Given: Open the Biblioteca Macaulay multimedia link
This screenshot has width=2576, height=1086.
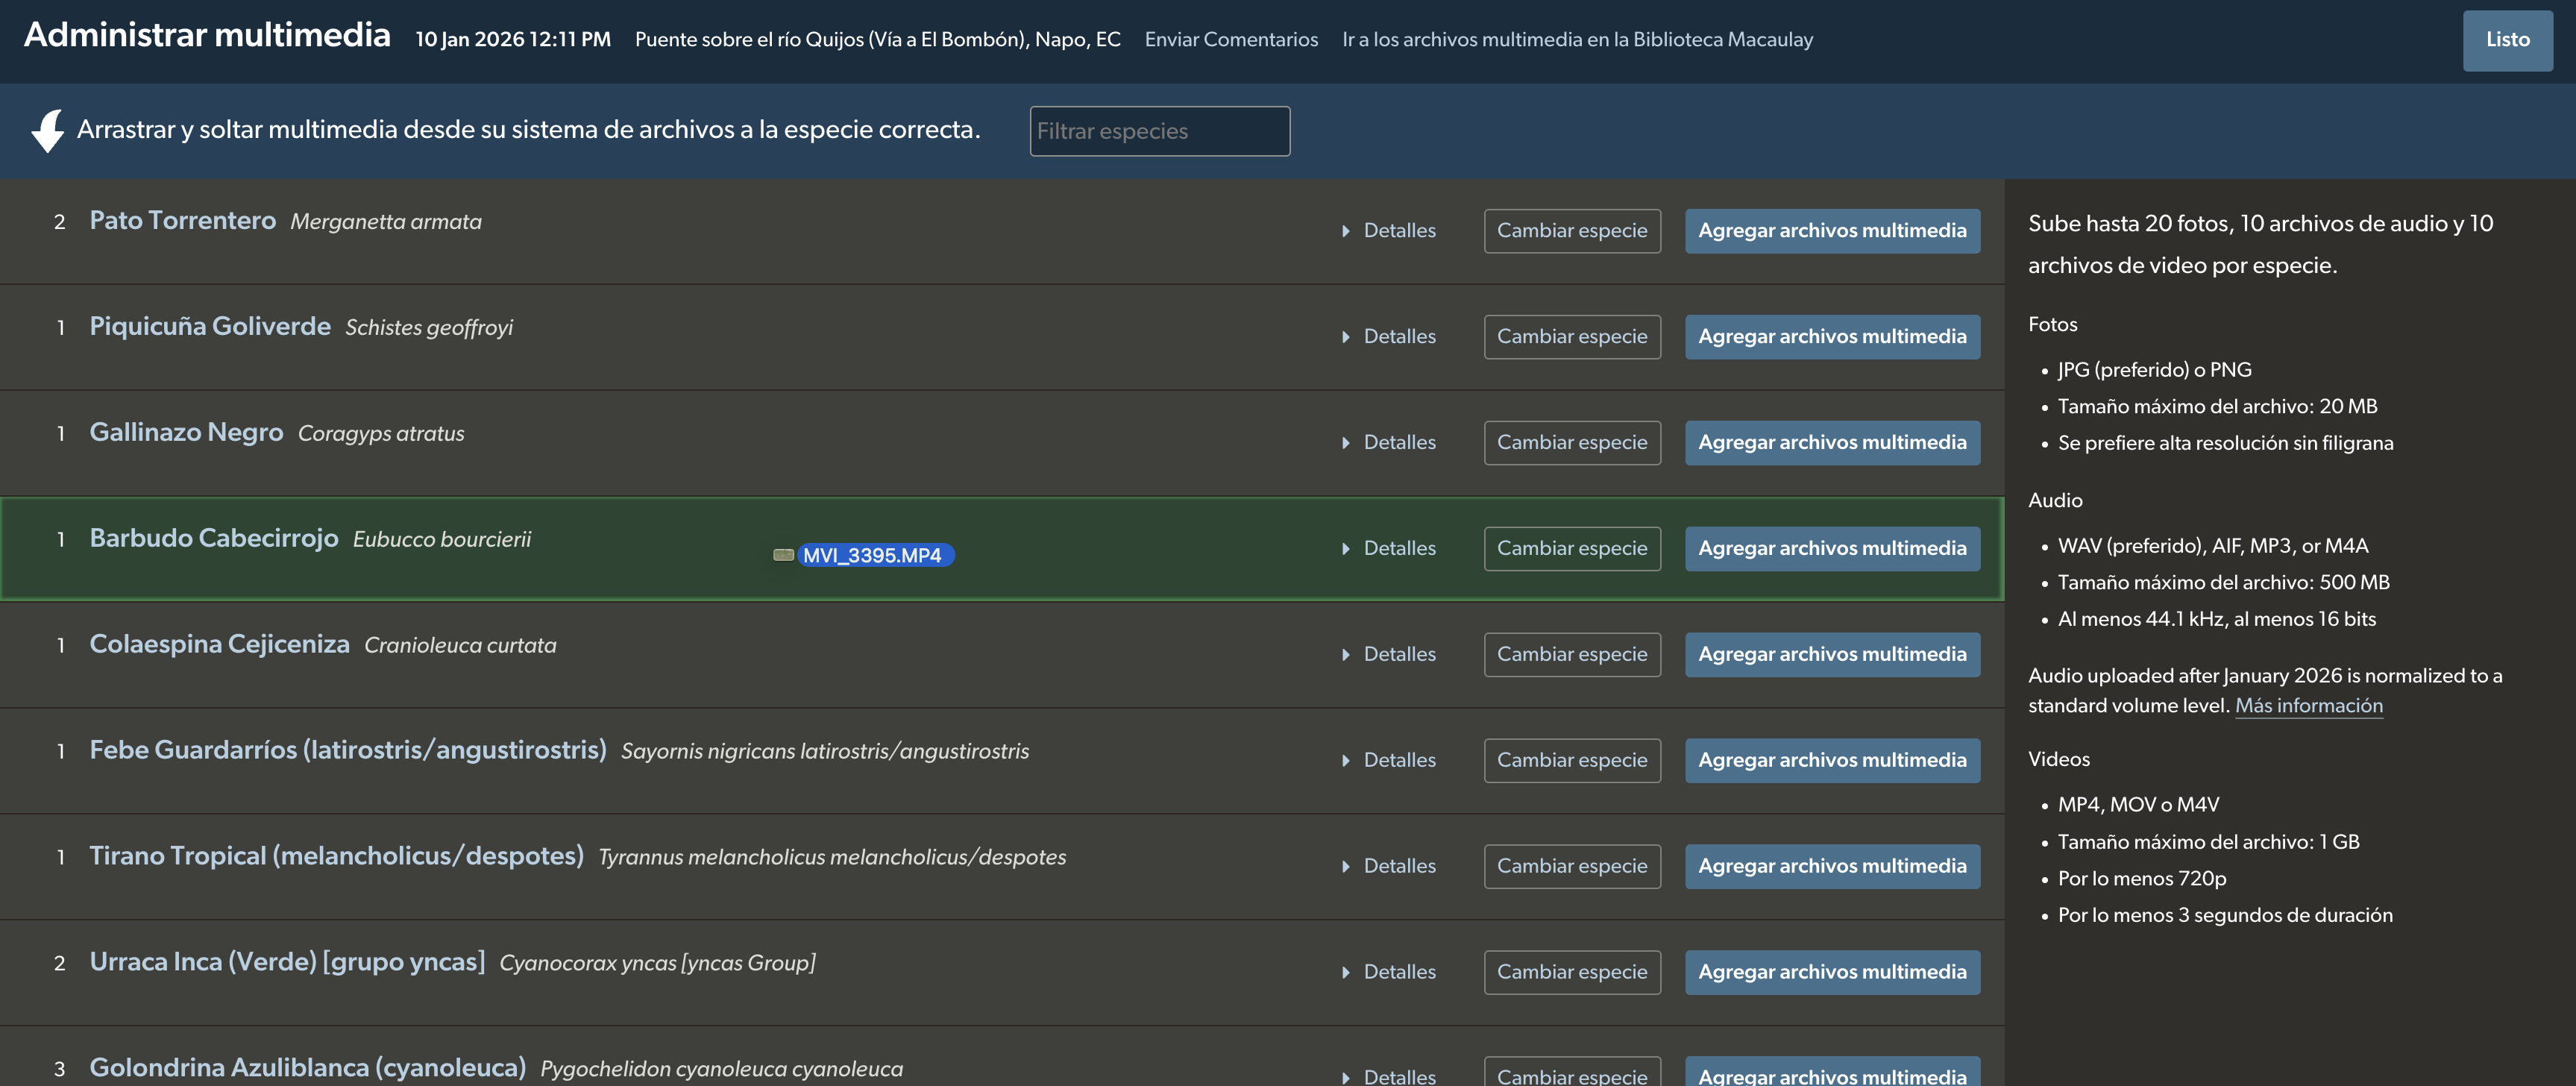Looking at the screenshot, I should click(1576, 40).
